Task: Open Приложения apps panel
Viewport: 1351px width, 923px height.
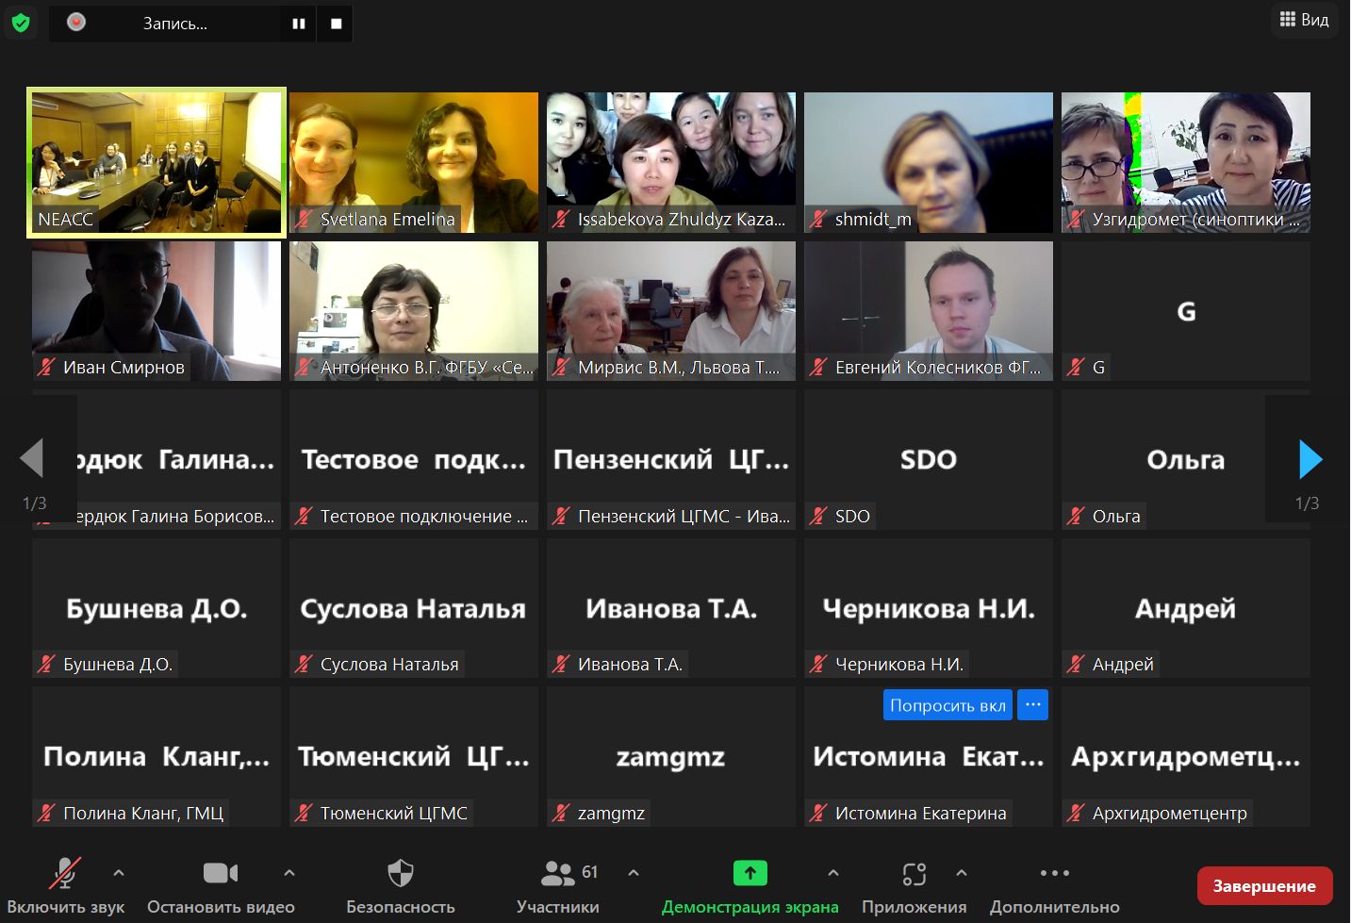Action: click(914, 886)
